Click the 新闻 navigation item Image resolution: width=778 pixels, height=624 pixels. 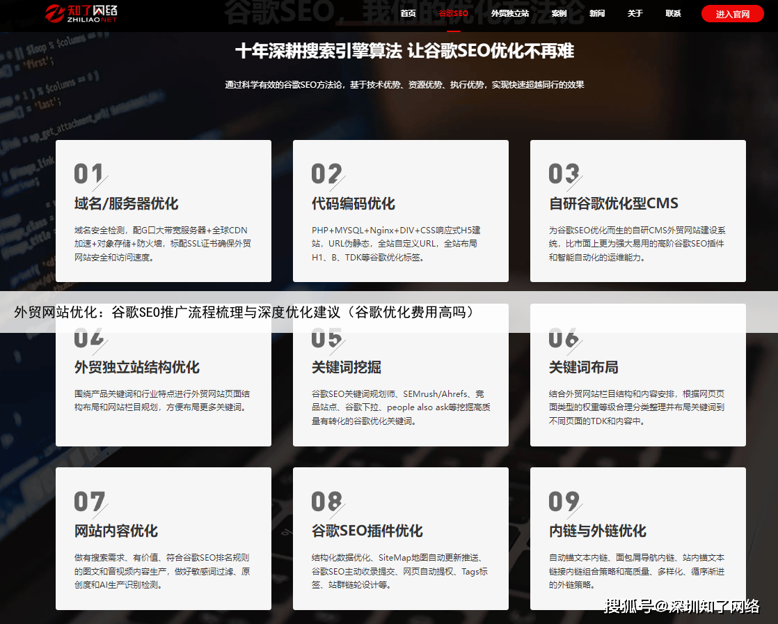pos(597,13)
